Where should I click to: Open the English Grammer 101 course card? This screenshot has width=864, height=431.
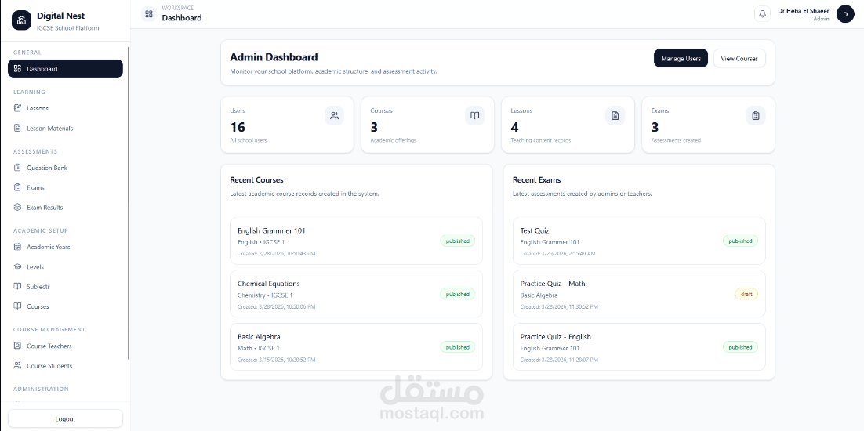pos(356,241)
